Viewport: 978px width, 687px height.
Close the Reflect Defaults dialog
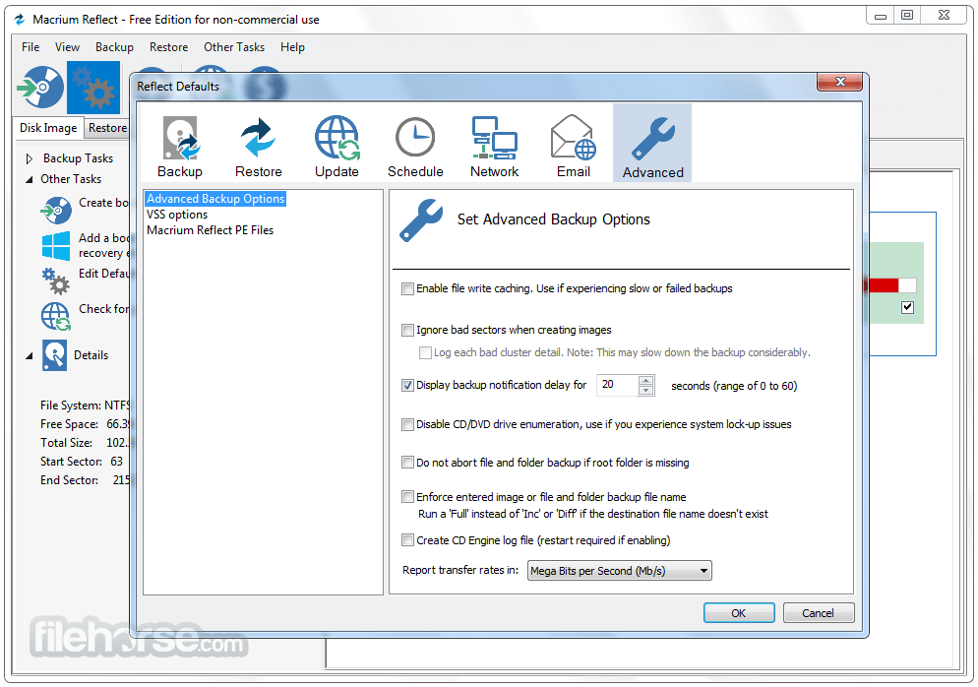(x=839, y=82)
